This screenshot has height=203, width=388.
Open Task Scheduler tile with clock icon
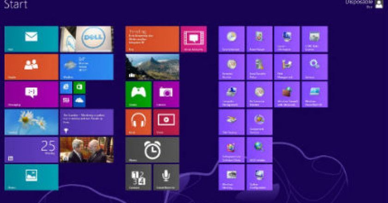pyautogui.click(x=231, y=39)
